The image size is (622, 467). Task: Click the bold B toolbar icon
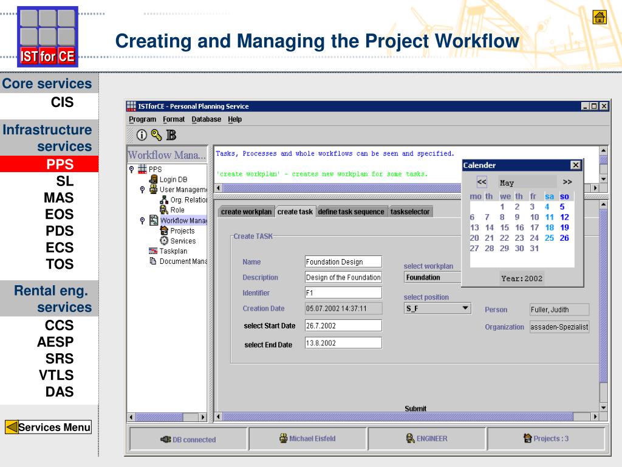click(171, 134)
